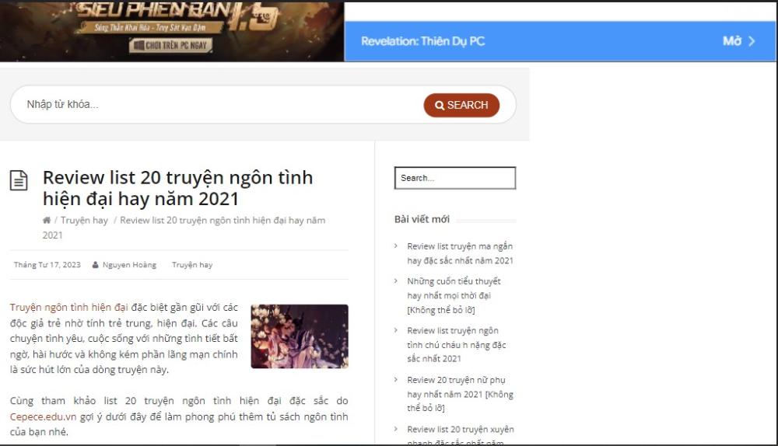
Task: Click the Mở button in the ad banner
Action: coord(732,41)
